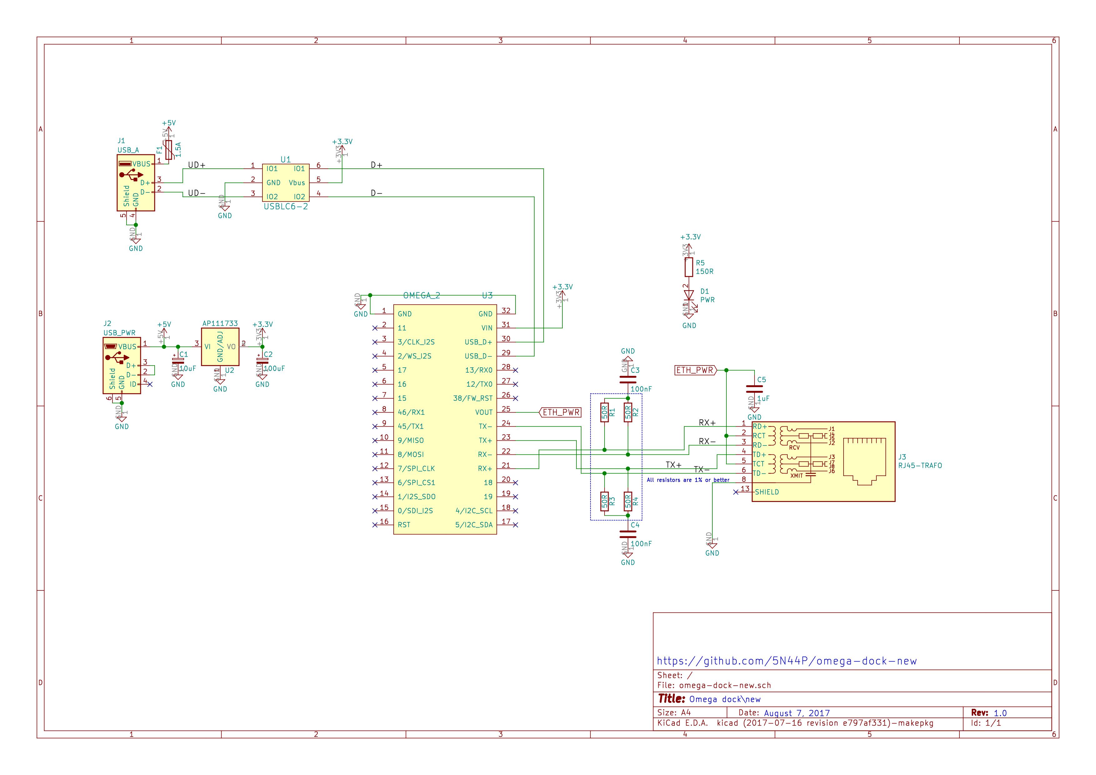Click resistor R1 50R inside the dashed box
1096x775 pixels.
[604, 413]
